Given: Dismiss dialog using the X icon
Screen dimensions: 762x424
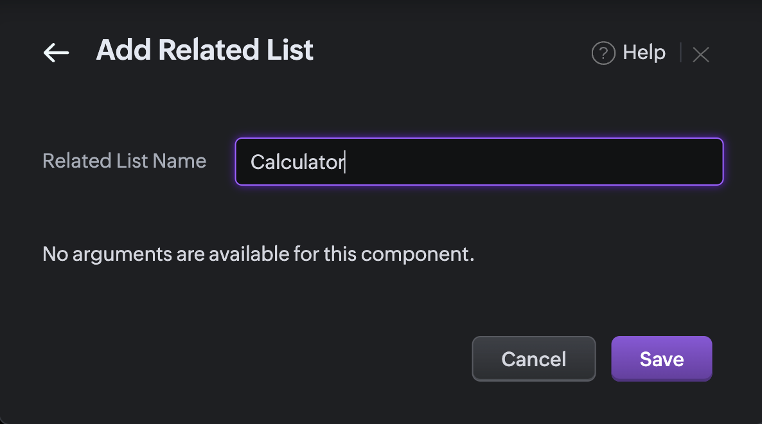Looking at the screenshot, I should (701, 55).
